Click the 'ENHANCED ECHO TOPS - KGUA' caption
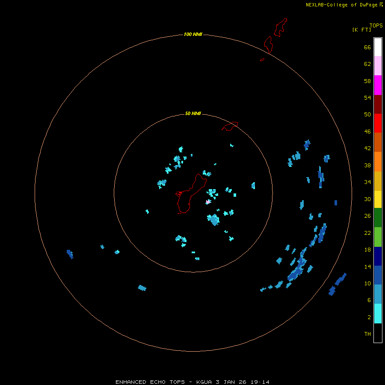 [x=163, y=382]
